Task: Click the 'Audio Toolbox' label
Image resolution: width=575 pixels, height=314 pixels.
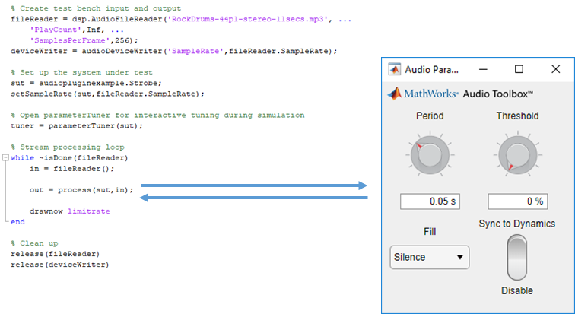Action: click(497, 94)
